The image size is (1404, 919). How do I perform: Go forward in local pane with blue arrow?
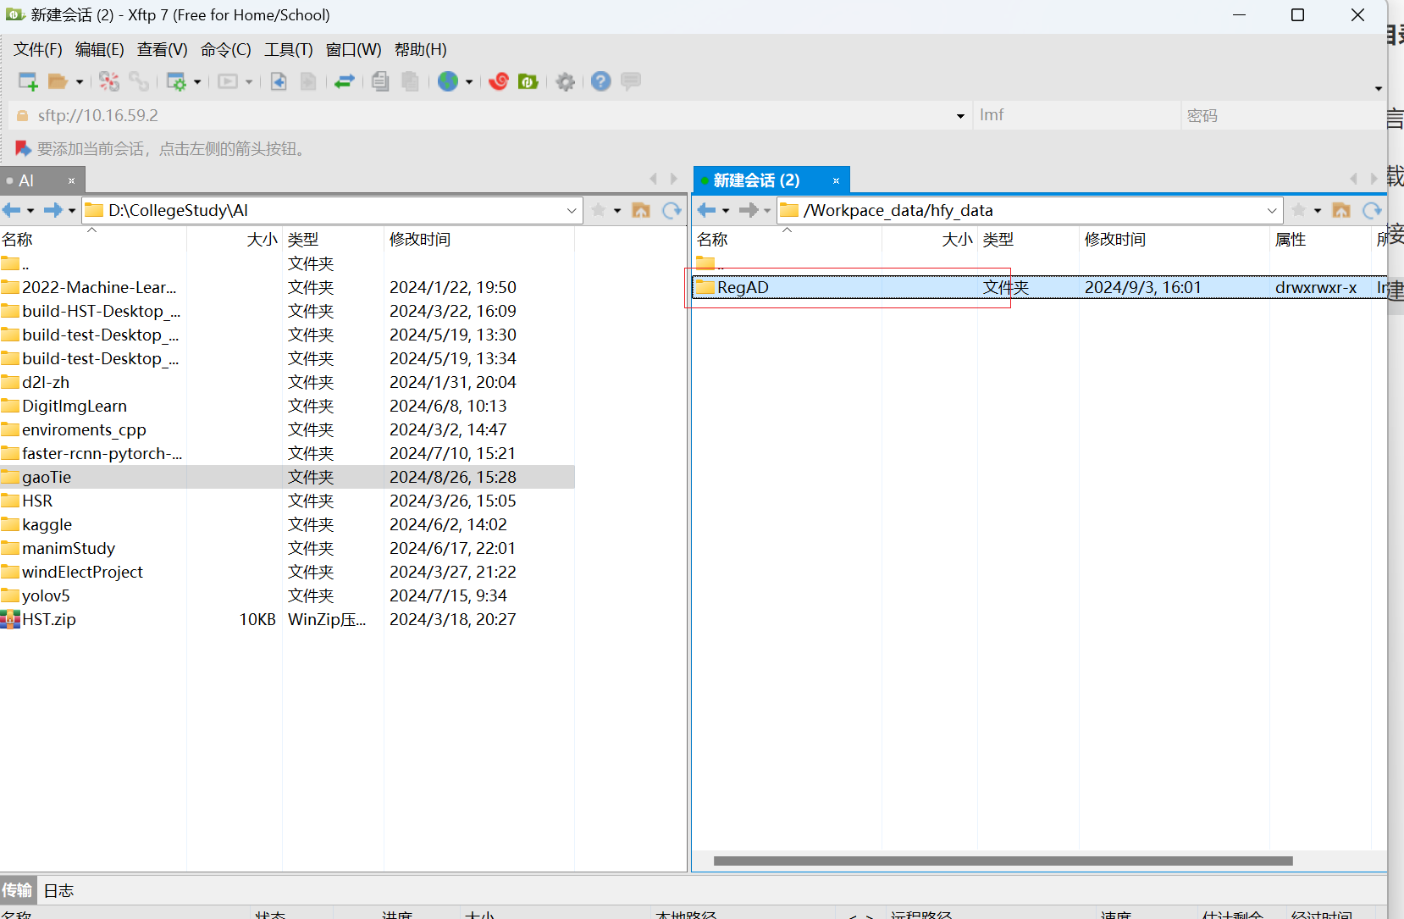tap(53, 210)
